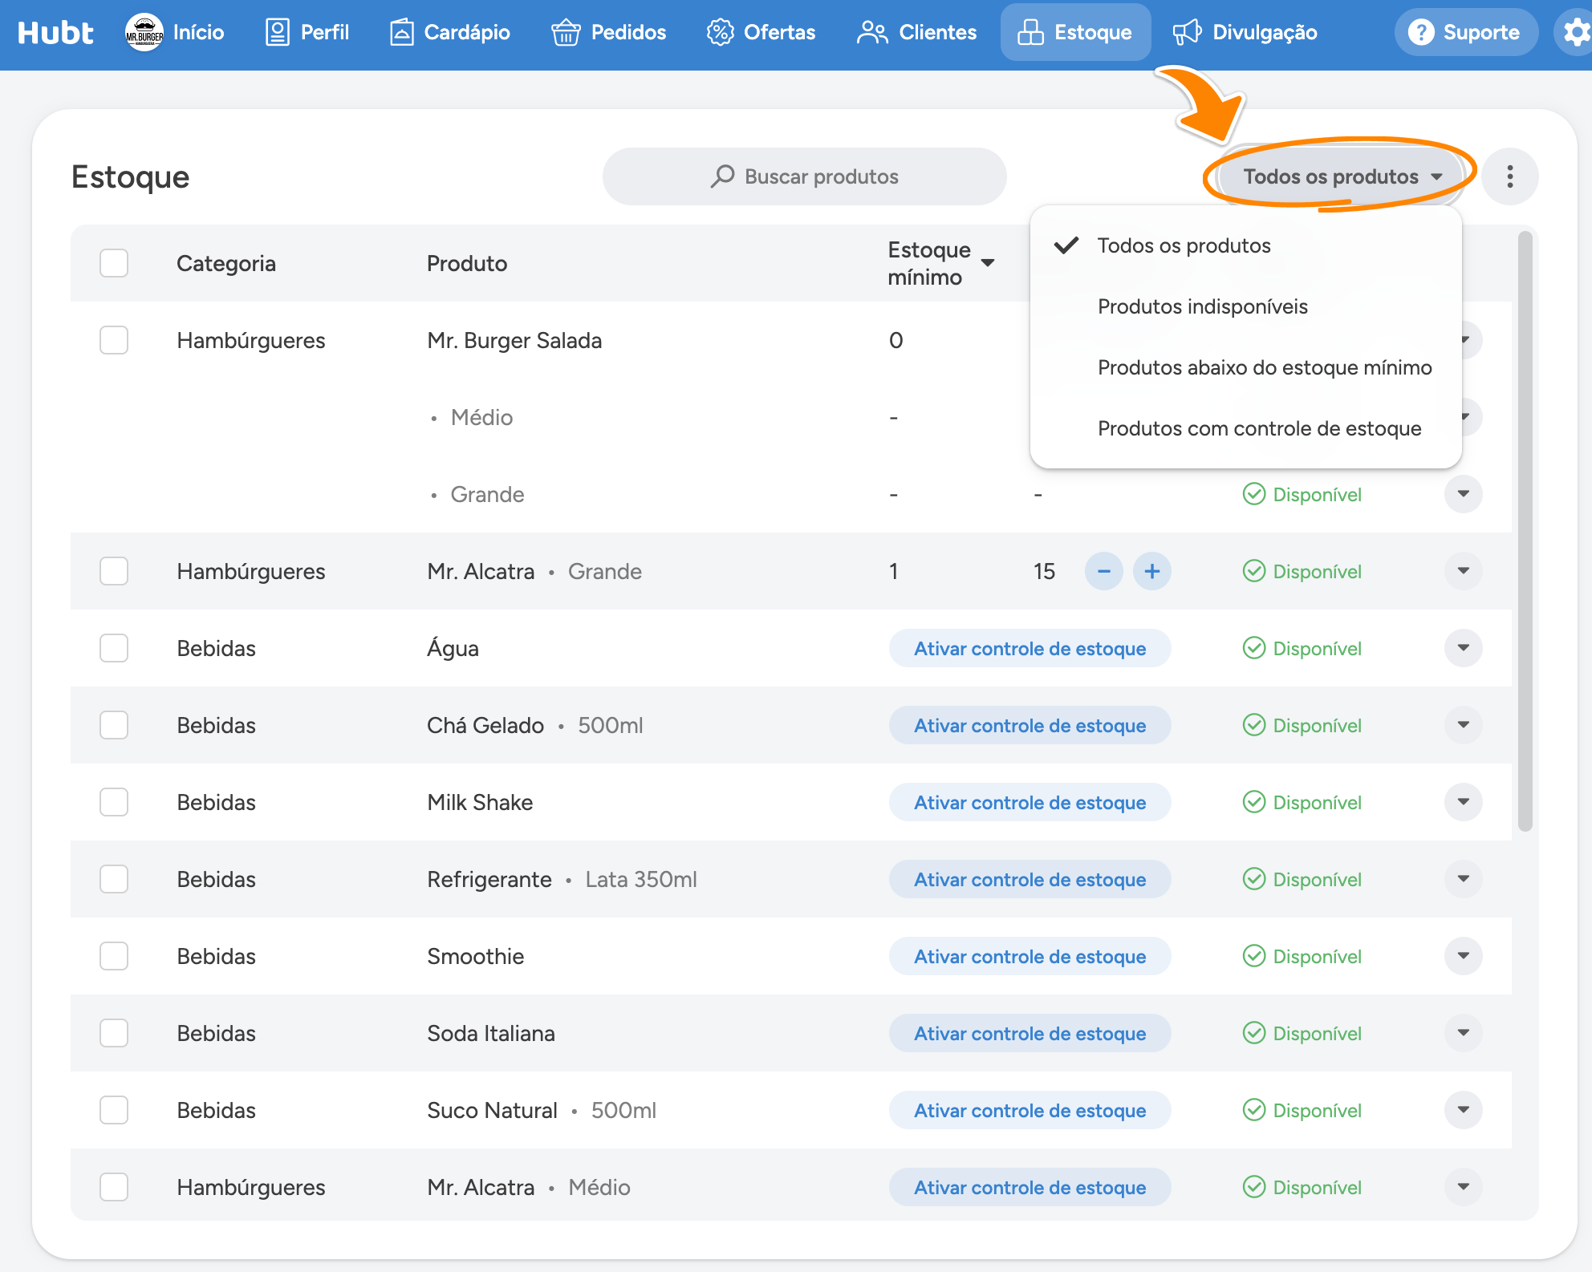The image size is (1592, 1272).
Task: Click the Disponível status for Chá Gelado
Action: tap(1302, 725)
